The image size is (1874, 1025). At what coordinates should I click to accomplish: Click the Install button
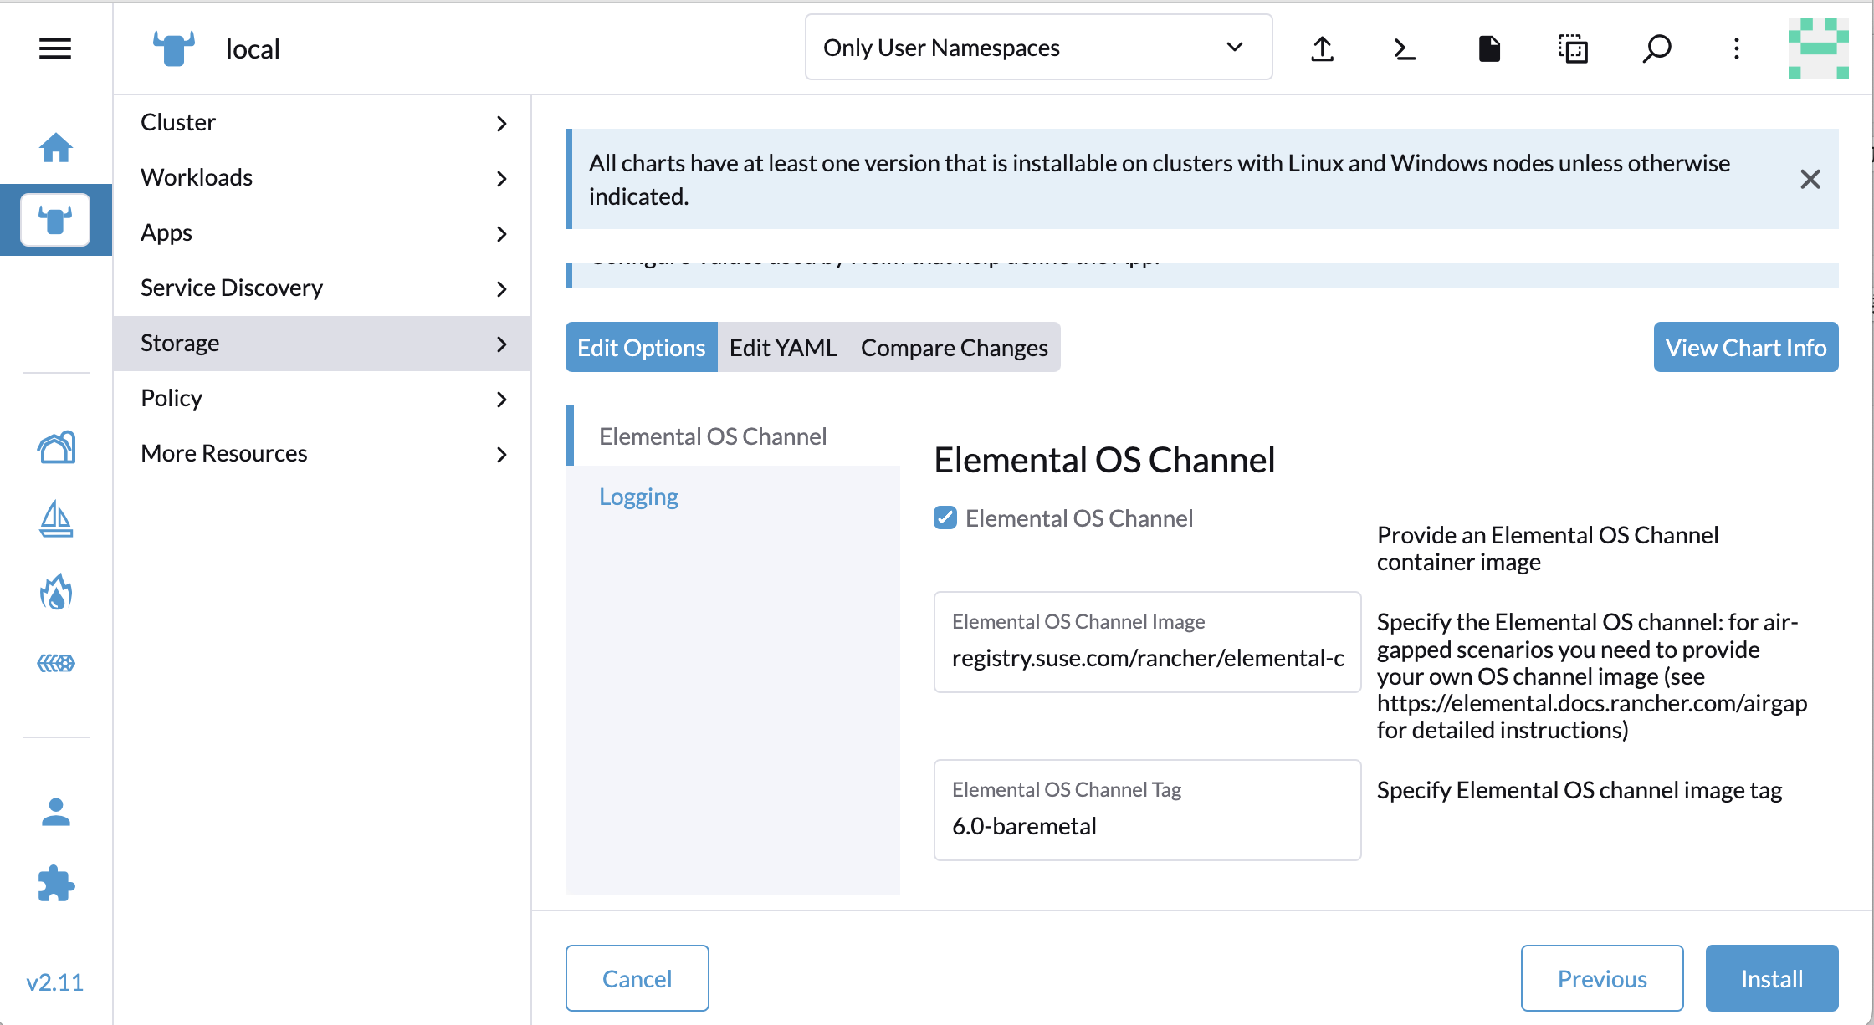coord(1771,978)
